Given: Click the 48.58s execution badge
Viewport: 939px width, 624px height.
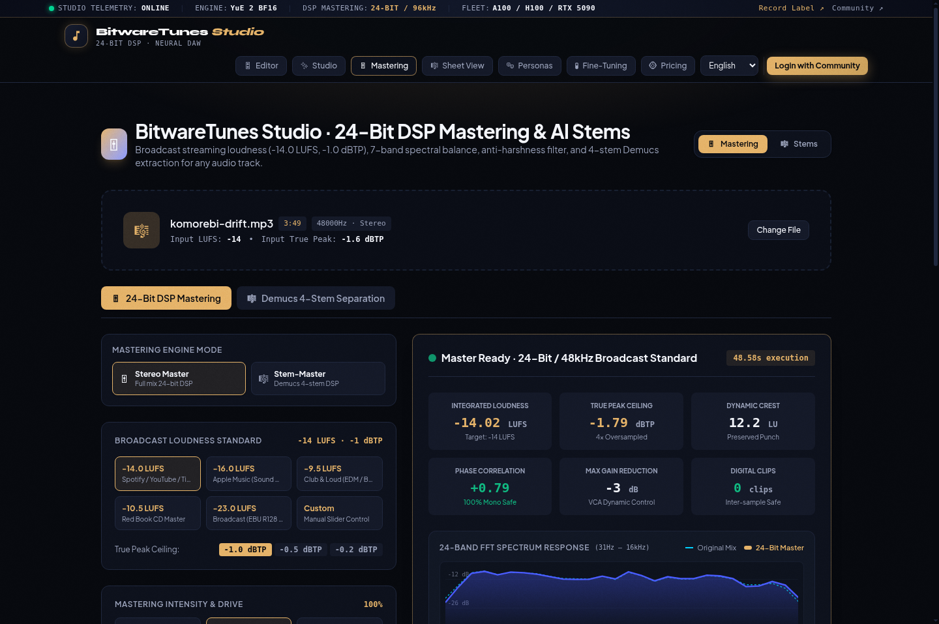Looking at the screenshot, I should (771, 358).
